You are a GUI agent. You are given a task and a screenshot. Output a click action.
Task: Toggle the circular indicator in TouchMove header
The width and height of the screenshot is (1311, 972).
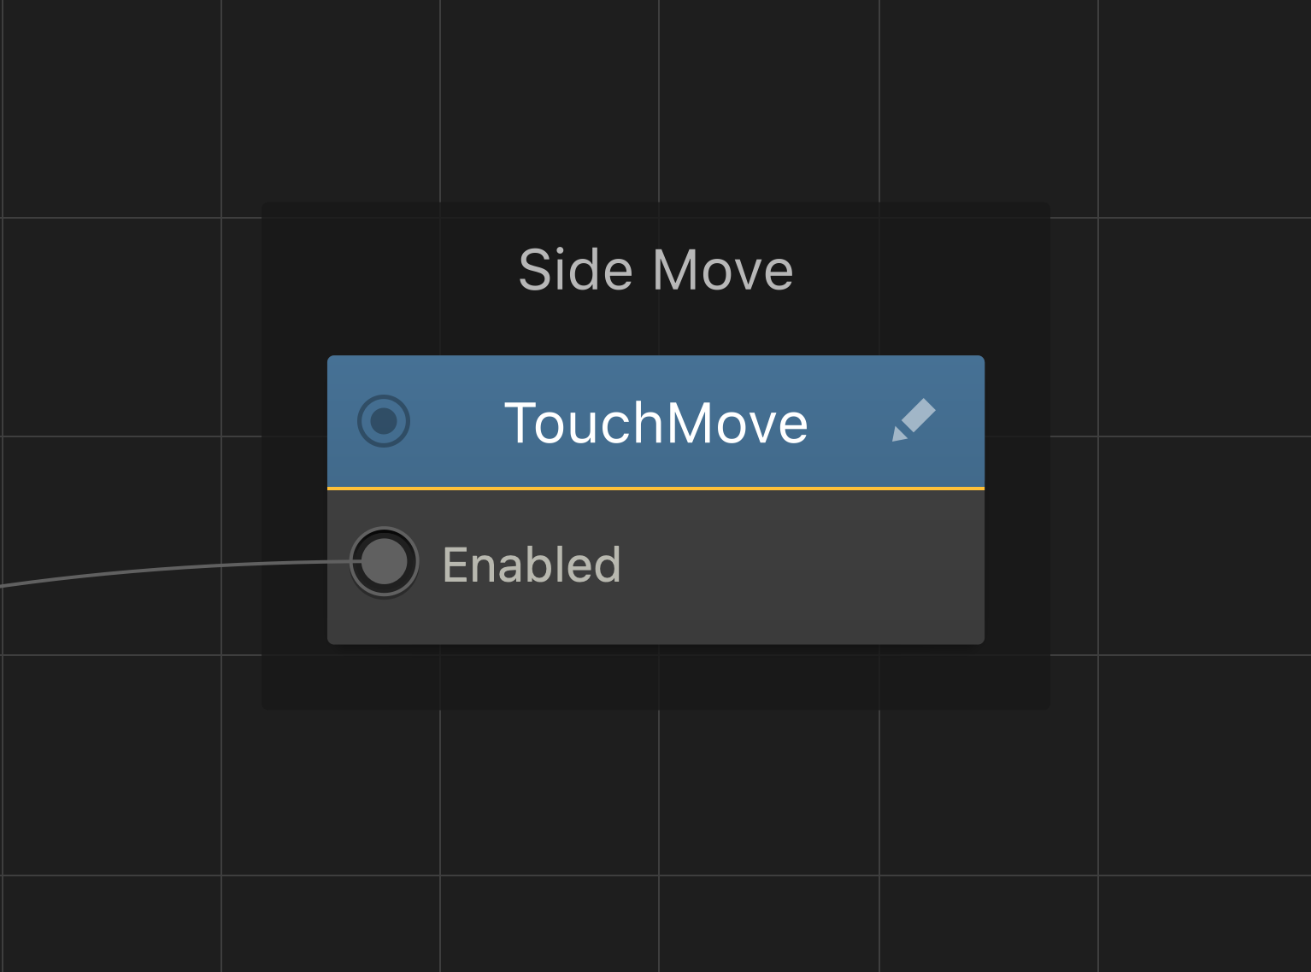(384, 421)
